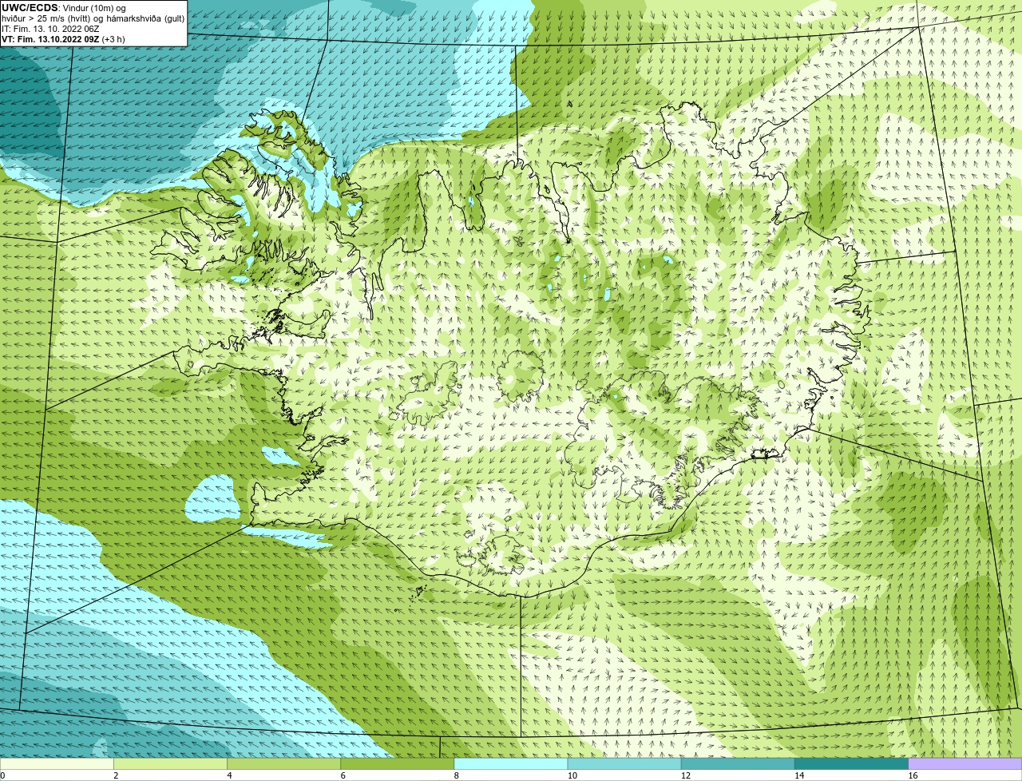Click the legend scale label '10'

coord(572,775)
